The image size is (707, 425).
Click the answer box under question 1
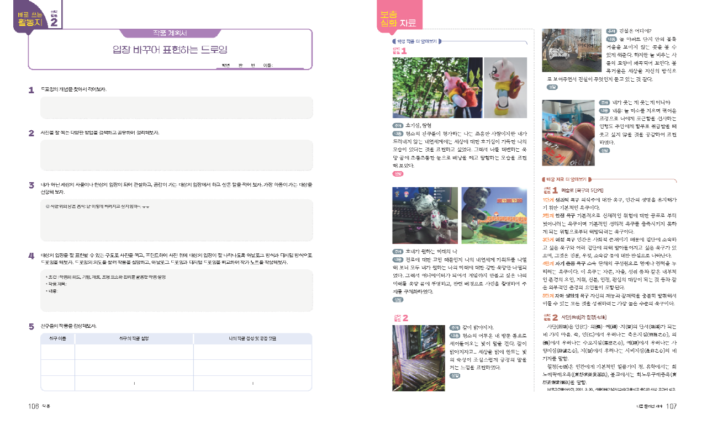click(177, 108)
